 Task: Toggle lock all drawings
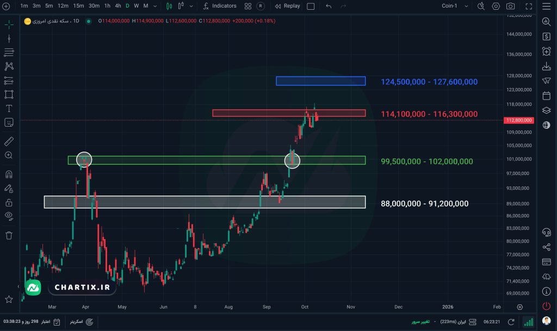click(x=9, y=202)
